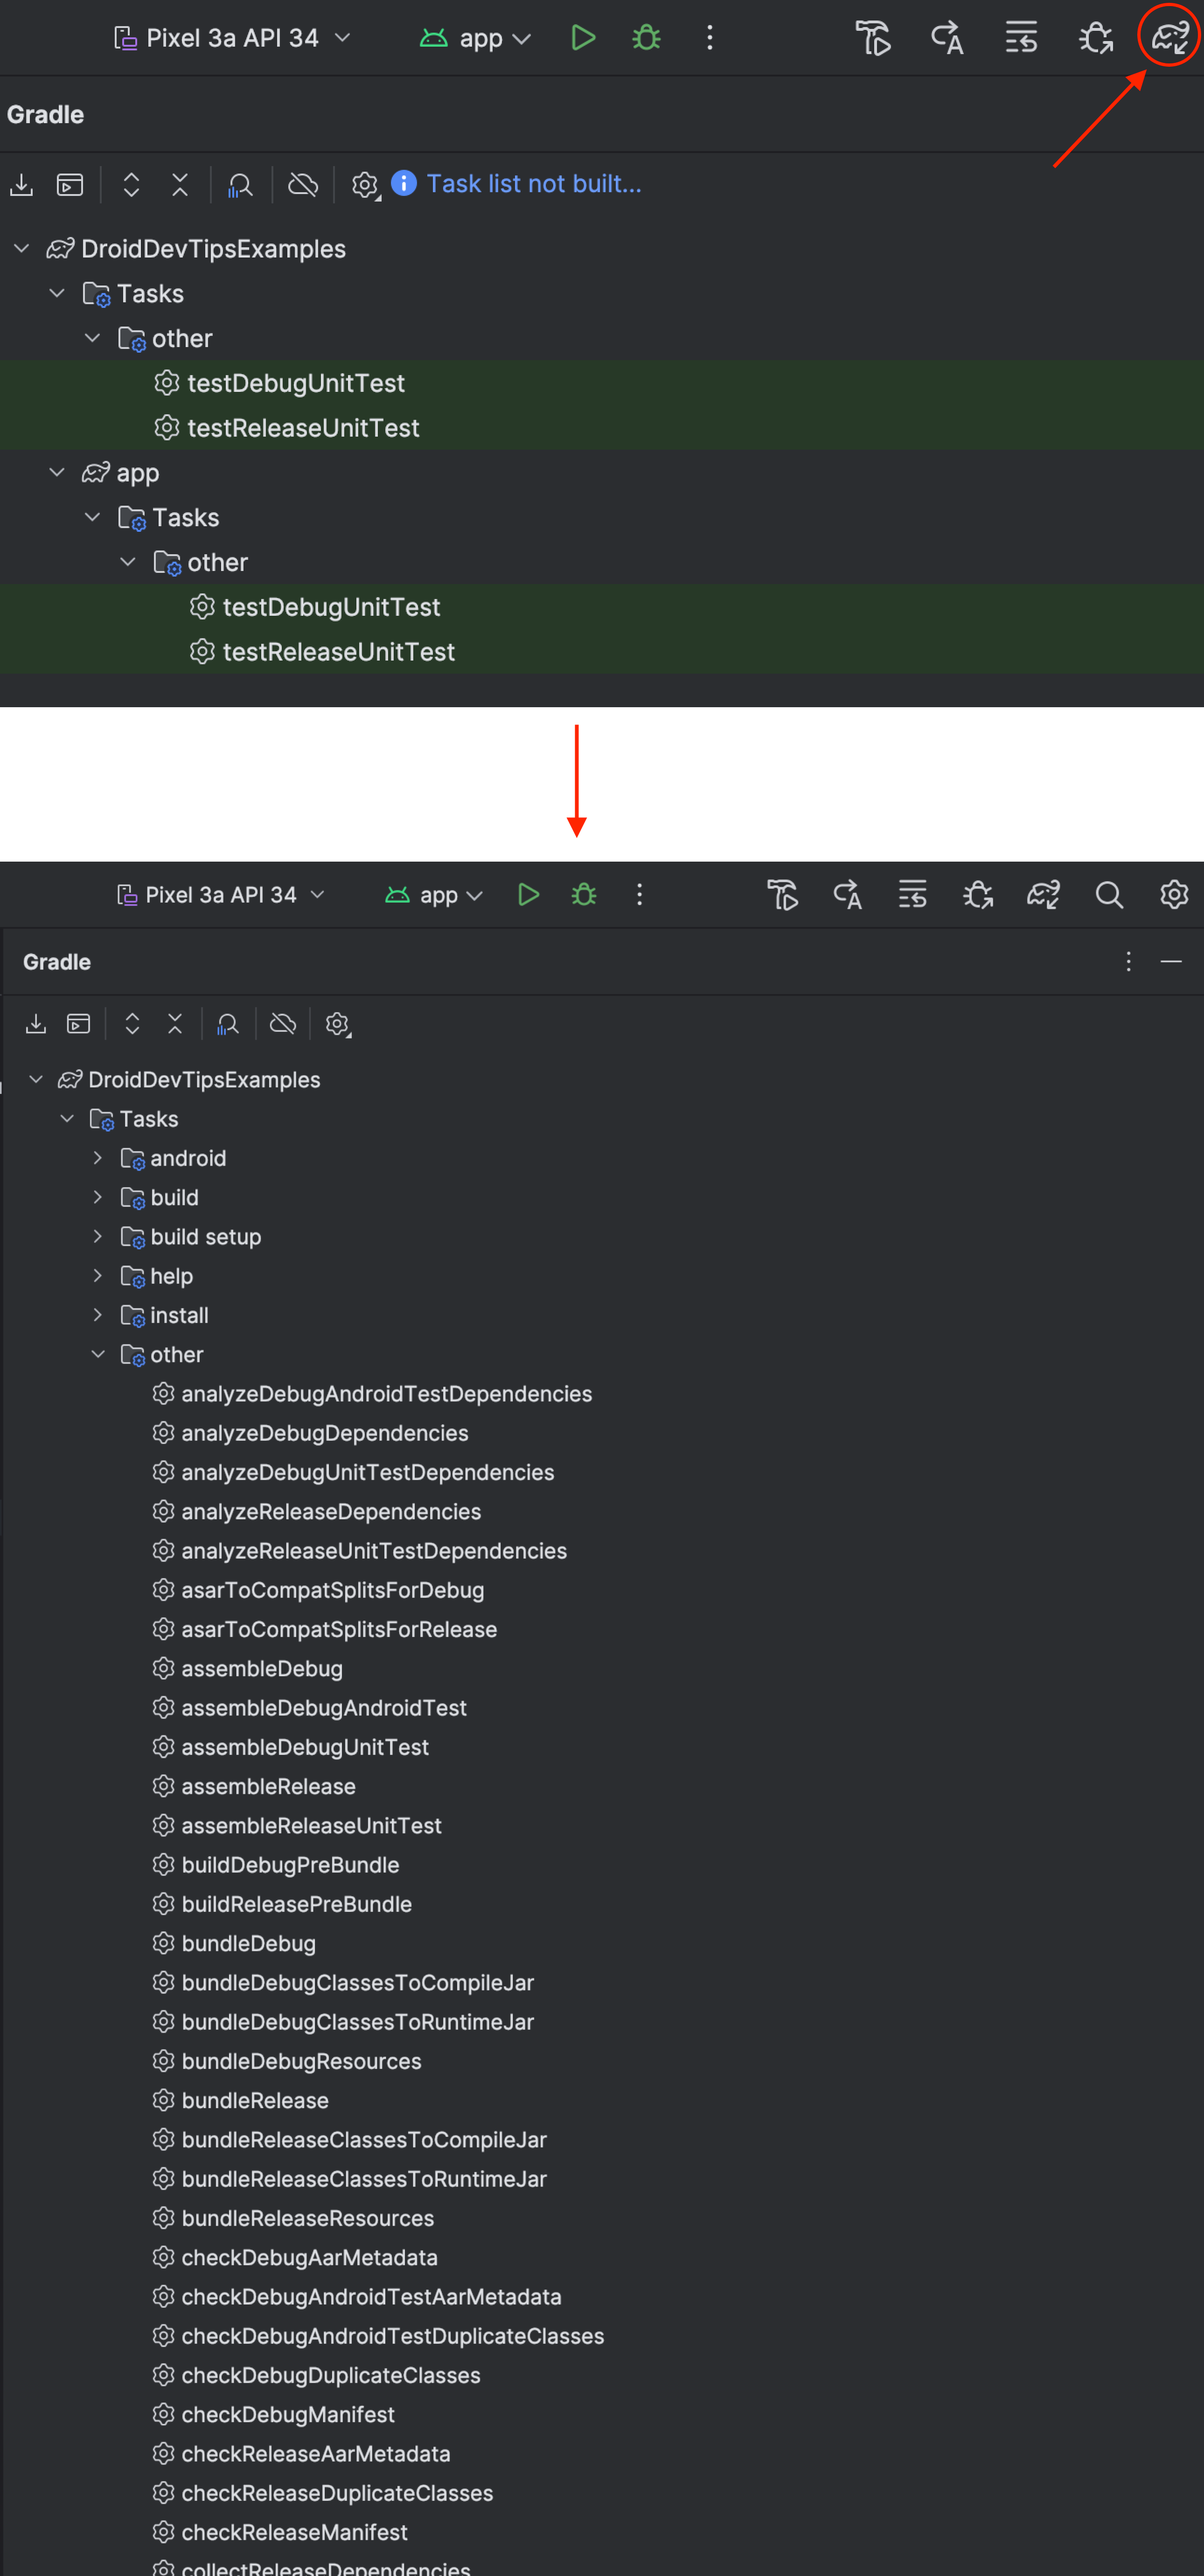
Task: Collapse DroidDevTipsExamples node in lower tree
Action: (x=36, y=1079)
